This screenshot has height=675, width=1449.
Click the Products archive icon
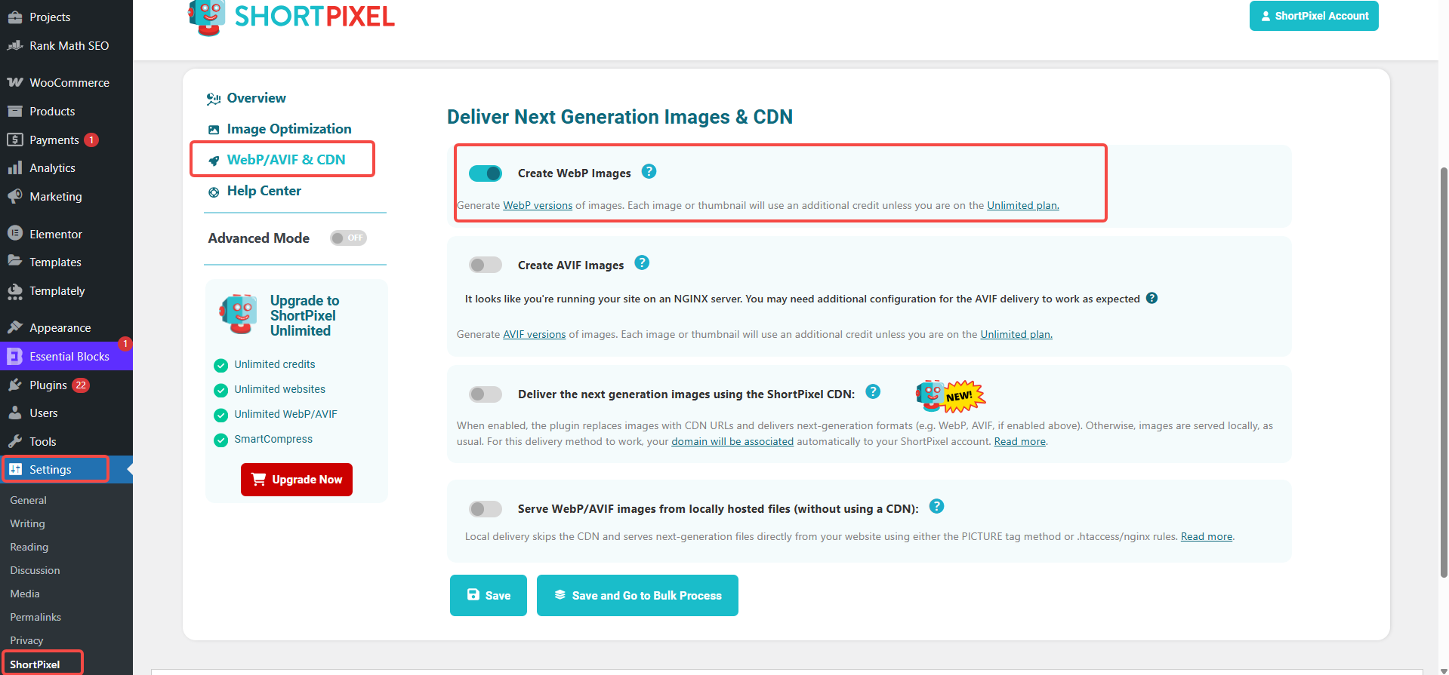click(15, 111)
